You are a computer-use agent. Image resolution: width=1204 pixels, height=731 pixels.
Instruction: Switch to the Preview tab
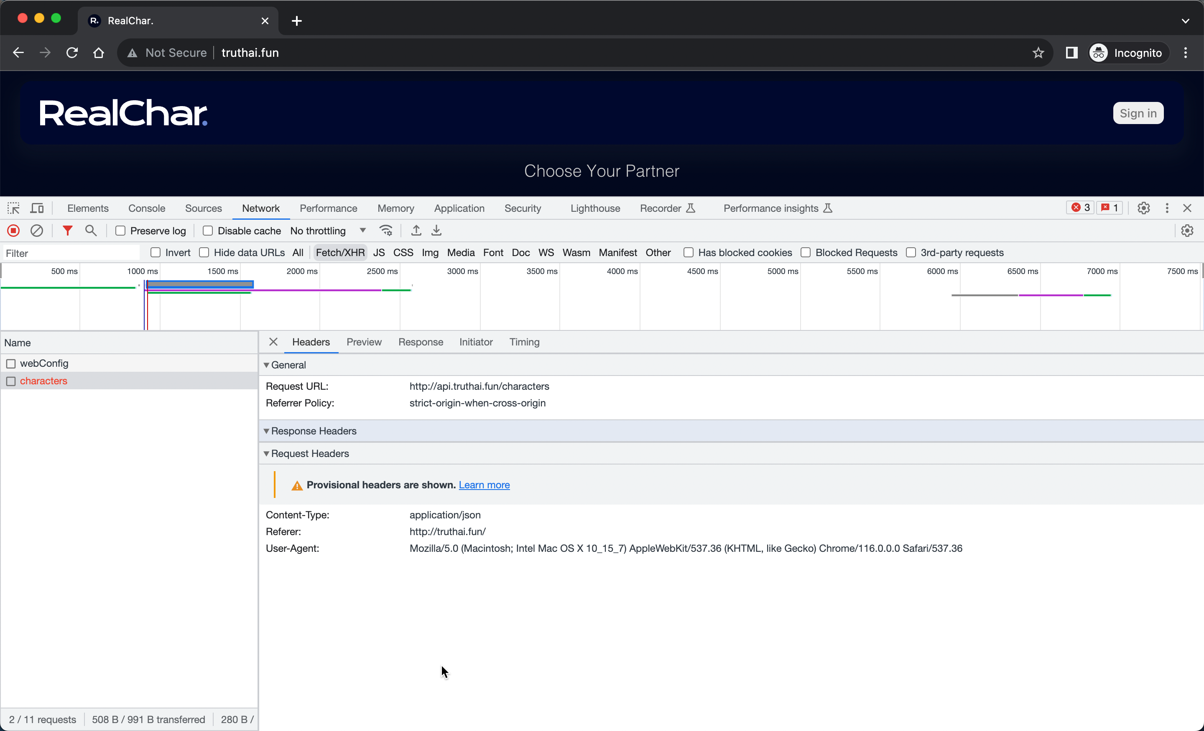tap(364, 342)
